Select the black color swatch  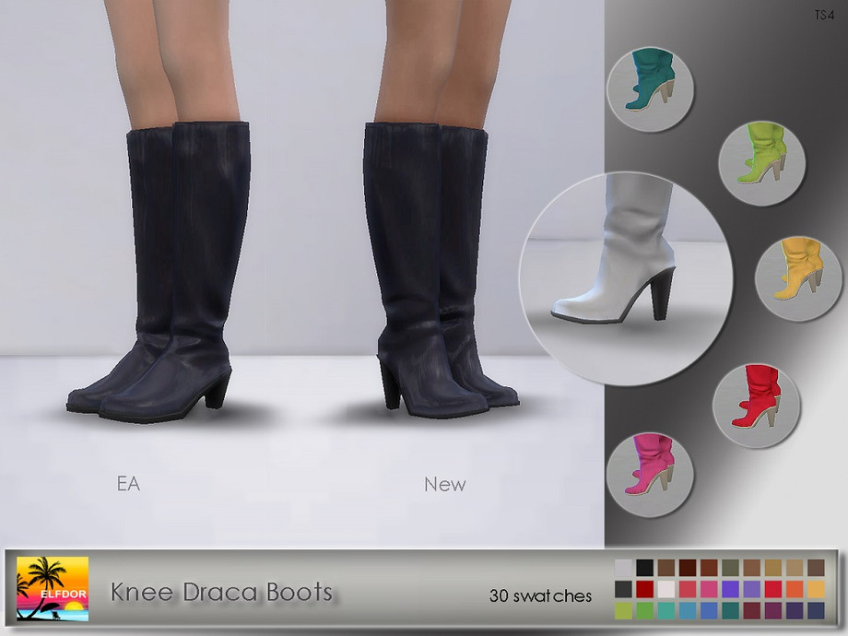click(x=645, y=568)
